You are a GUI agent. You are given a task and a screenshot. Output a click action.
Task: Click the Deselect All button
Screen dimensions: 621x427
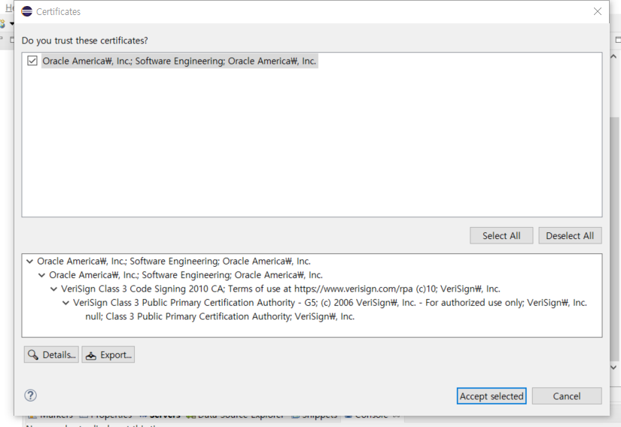[570, 235]
